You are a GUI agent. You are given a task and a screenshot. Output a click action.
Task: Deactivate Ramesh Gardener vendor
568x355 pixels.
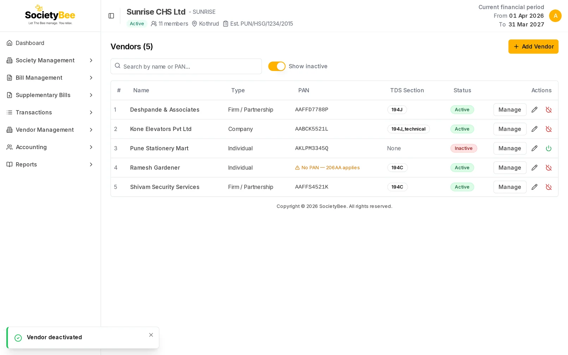[x=548, y=168]
